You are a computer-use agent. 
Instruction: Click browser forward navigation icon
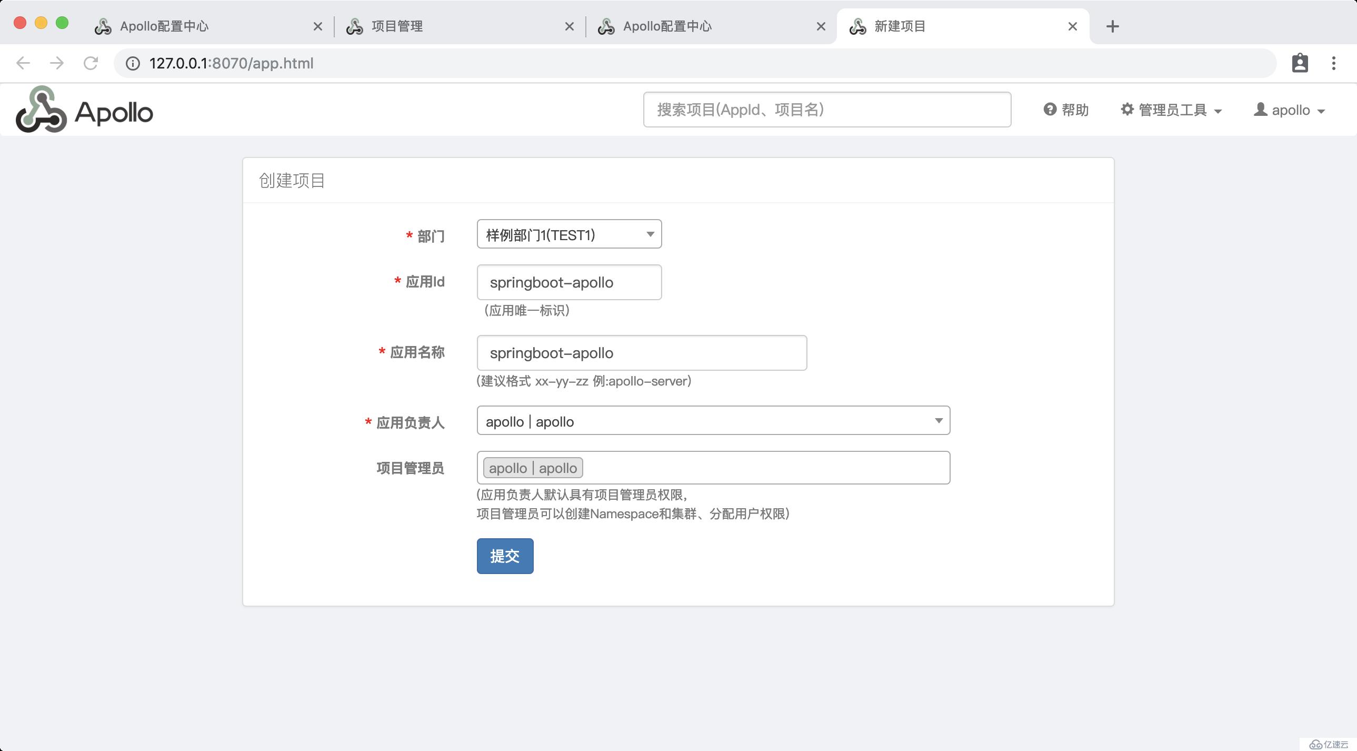57,63
